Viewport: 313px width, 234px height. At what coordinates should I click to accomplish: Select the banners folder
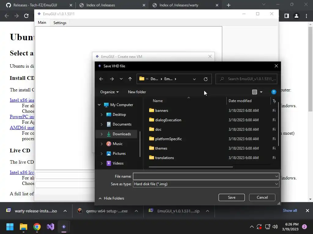tap(162, 110)
